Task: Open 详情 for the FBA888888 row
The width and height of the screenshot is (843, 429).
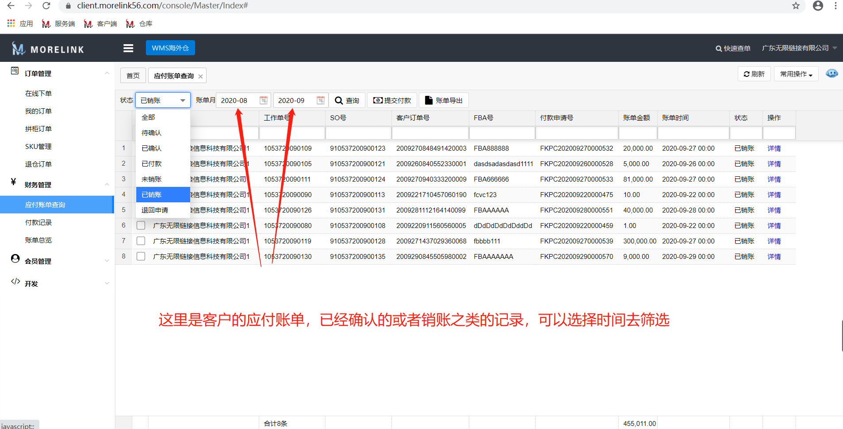Action: 774,148
